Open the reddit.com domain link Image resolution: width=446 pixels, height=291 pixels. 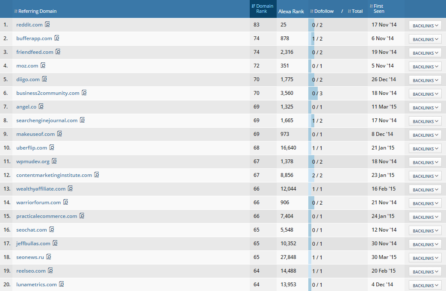30,25
